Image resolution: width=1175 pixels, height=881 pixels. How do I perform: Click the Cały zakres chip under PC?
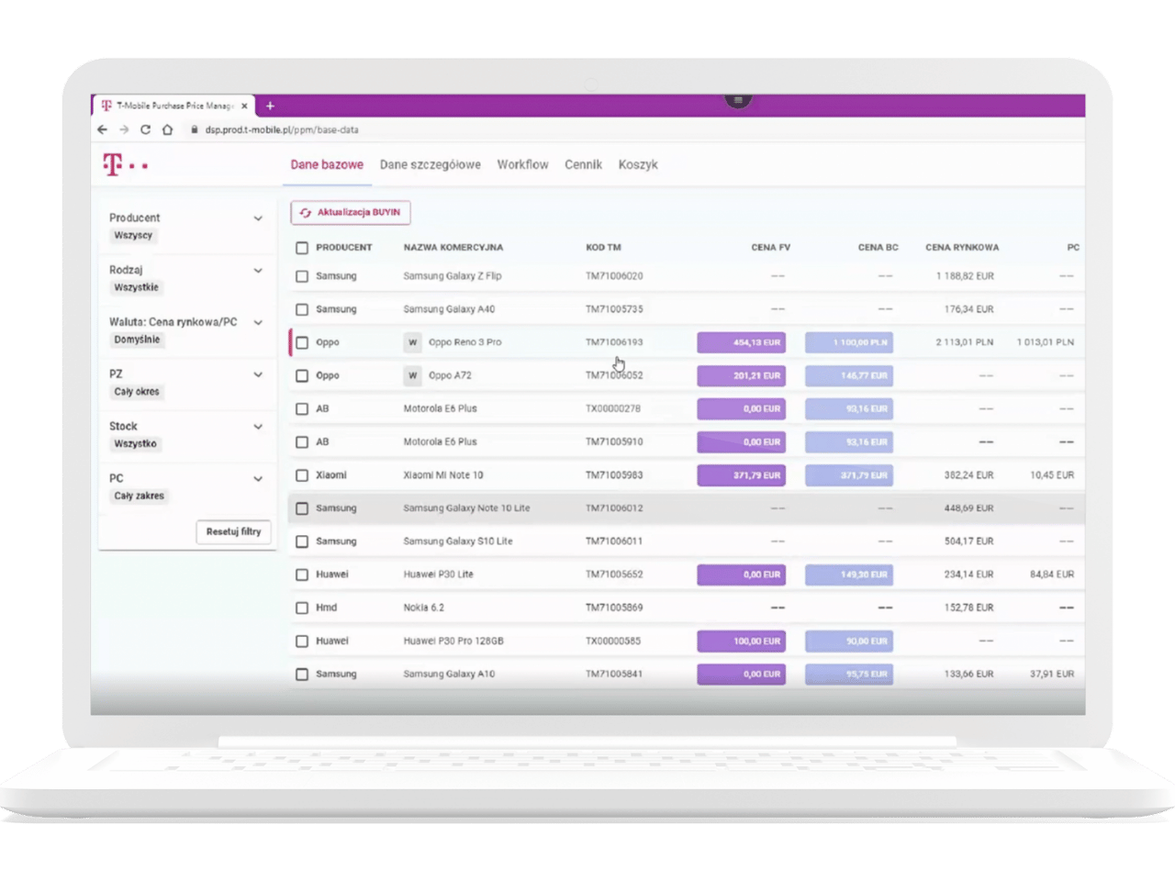coord(139,496)
